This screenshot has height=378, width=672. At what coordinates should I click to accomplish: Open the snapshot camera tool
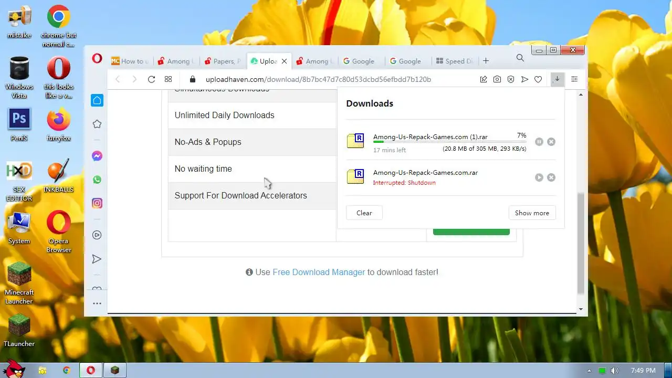(497, 79)
